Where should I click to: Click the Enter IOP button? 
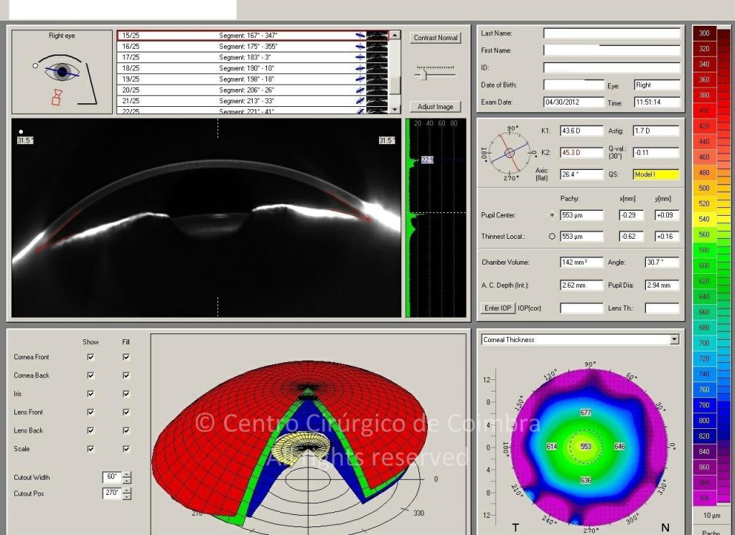(498, 308)
